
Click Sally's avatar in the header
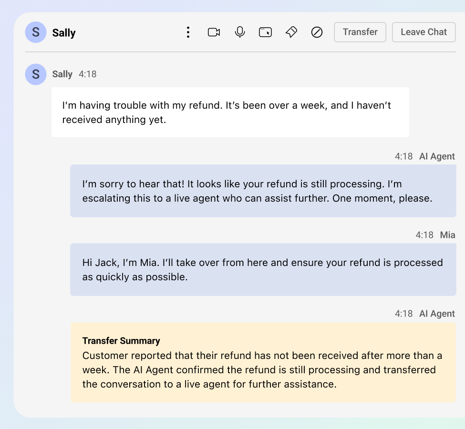coord(36,32)
